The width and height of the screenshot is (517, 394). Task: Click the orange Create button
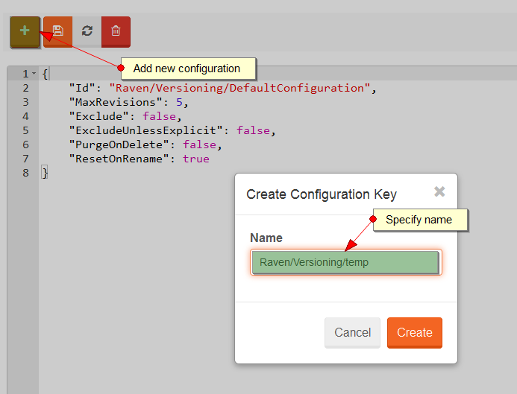coord(415,332)
